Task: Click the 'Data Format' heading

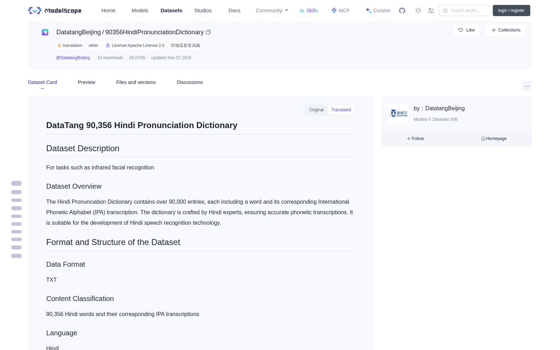Action: [65, 264]
